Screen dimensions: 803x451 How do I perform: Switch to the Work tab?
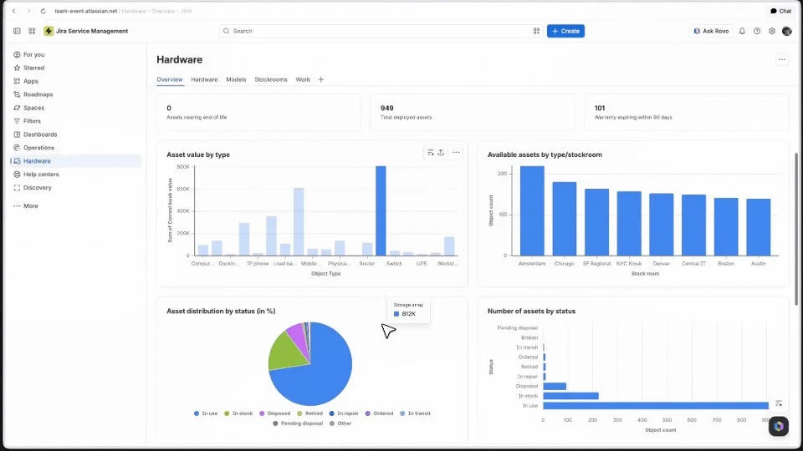point(303,80)
